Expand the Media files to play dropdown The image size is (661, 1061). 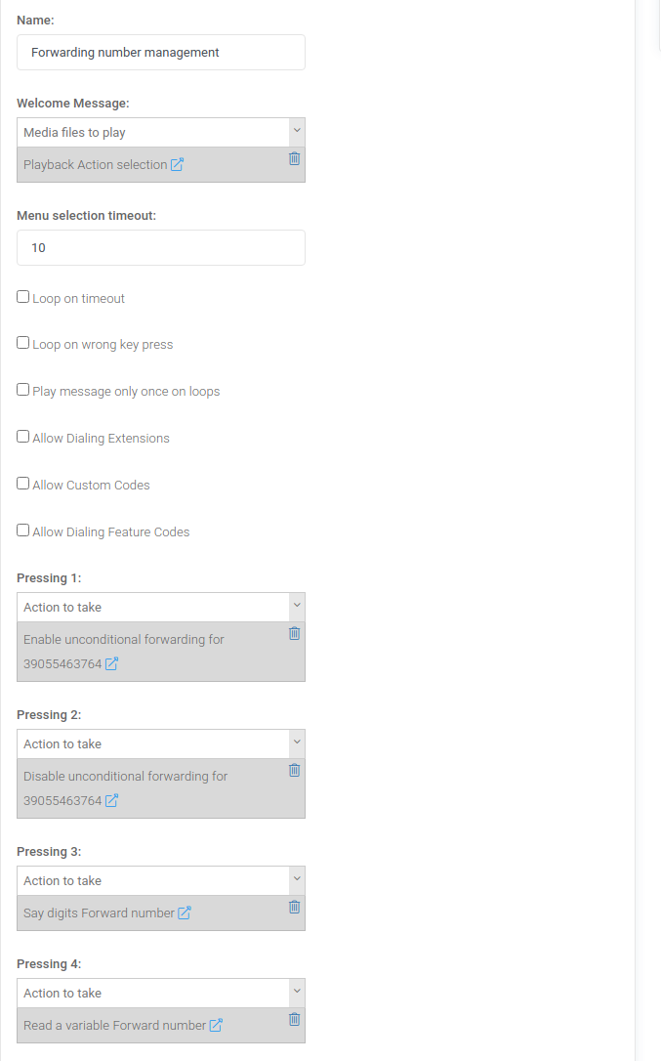(x=161, y=133)
